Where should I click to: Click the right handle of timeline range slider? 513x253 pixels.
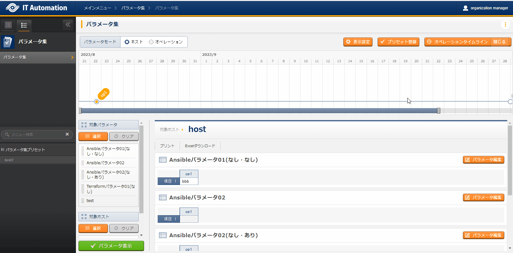(438, 111)
